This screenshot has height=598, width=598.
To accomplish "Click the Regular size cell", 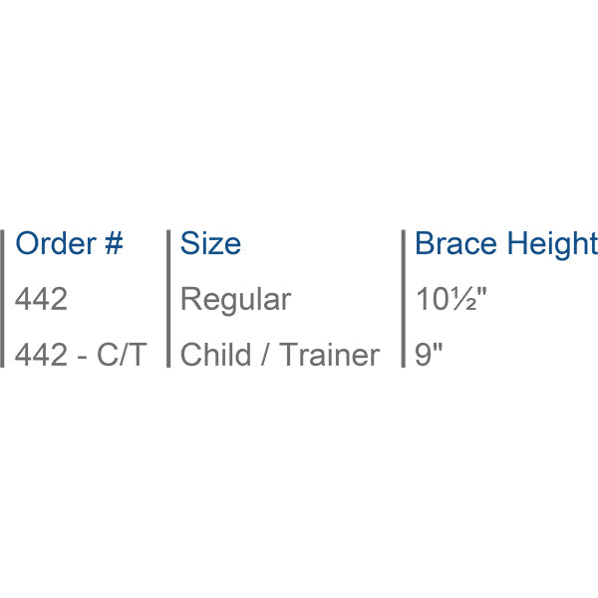I will coord(235,301).
